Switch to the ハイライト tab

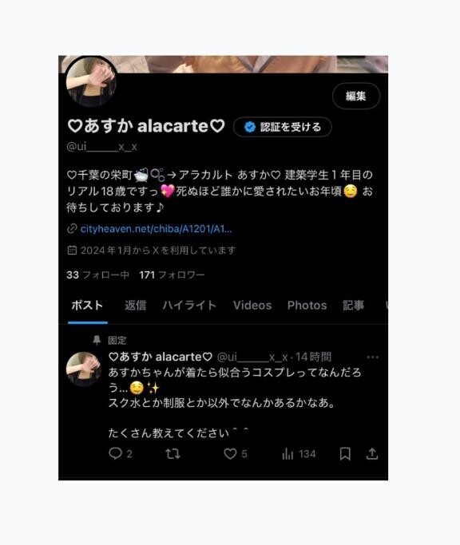(x=189, y=305)
